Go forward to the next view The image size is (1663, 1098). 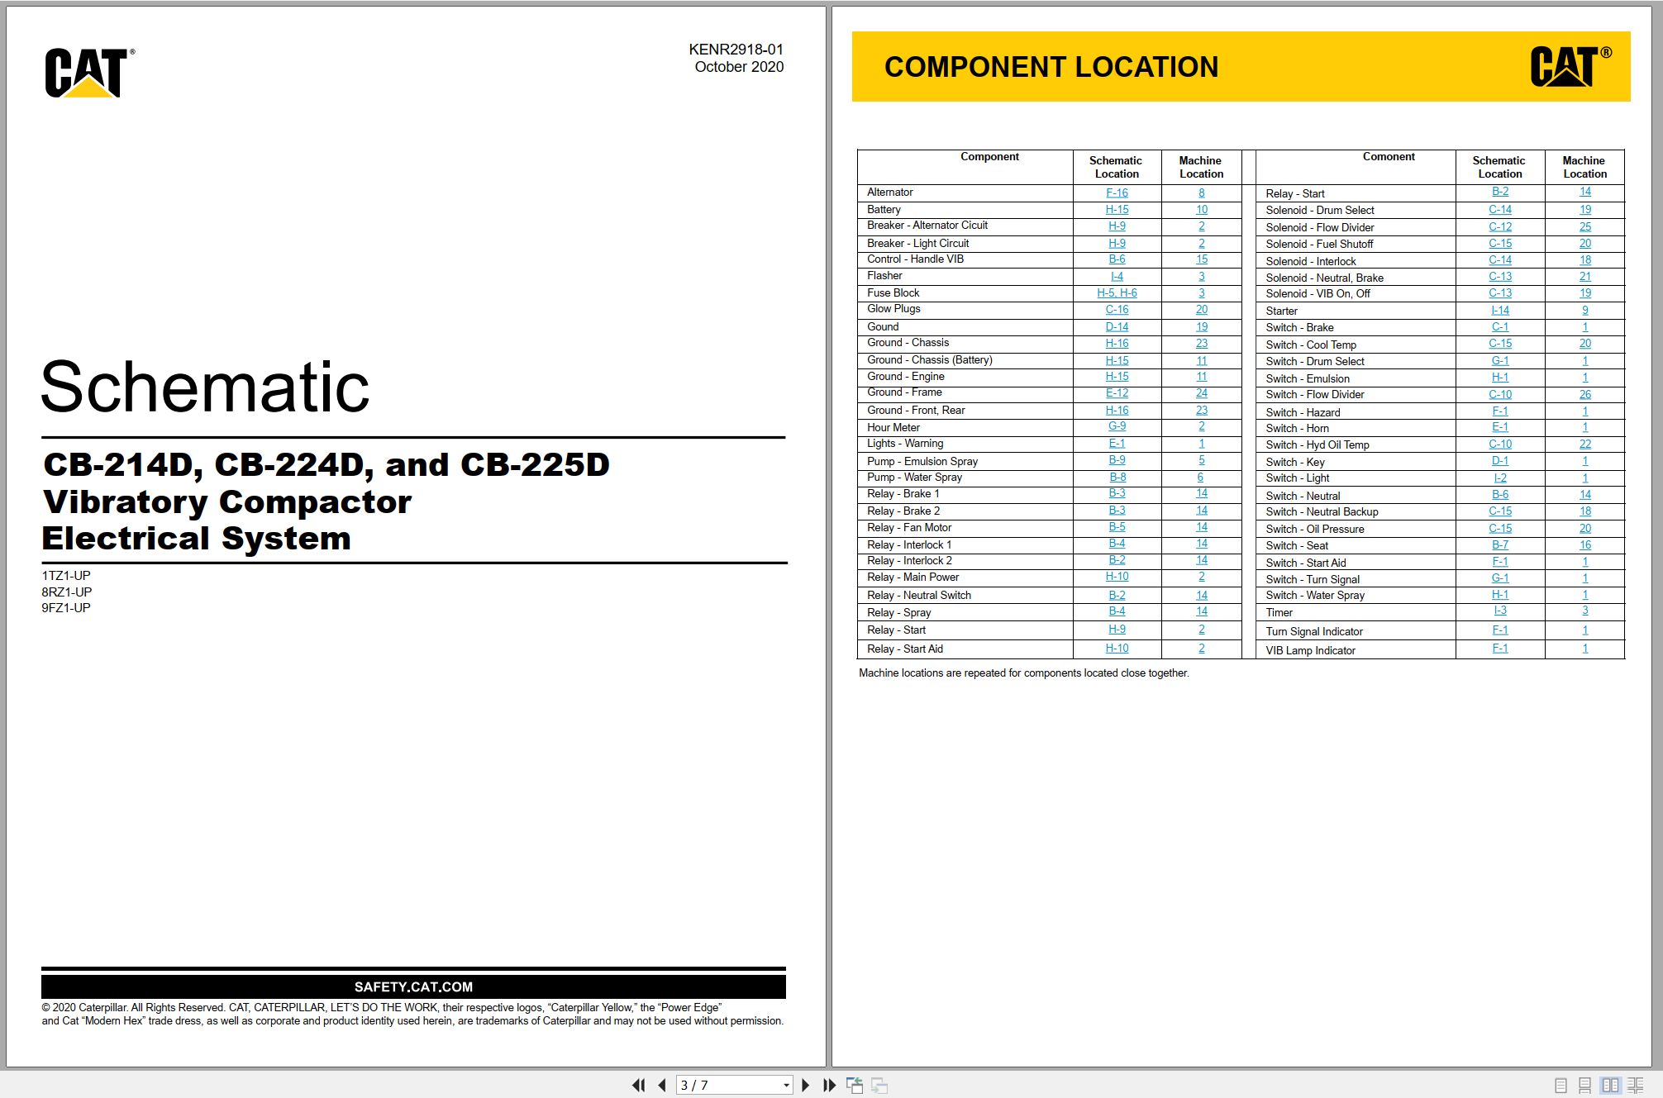click(879, 1085)
